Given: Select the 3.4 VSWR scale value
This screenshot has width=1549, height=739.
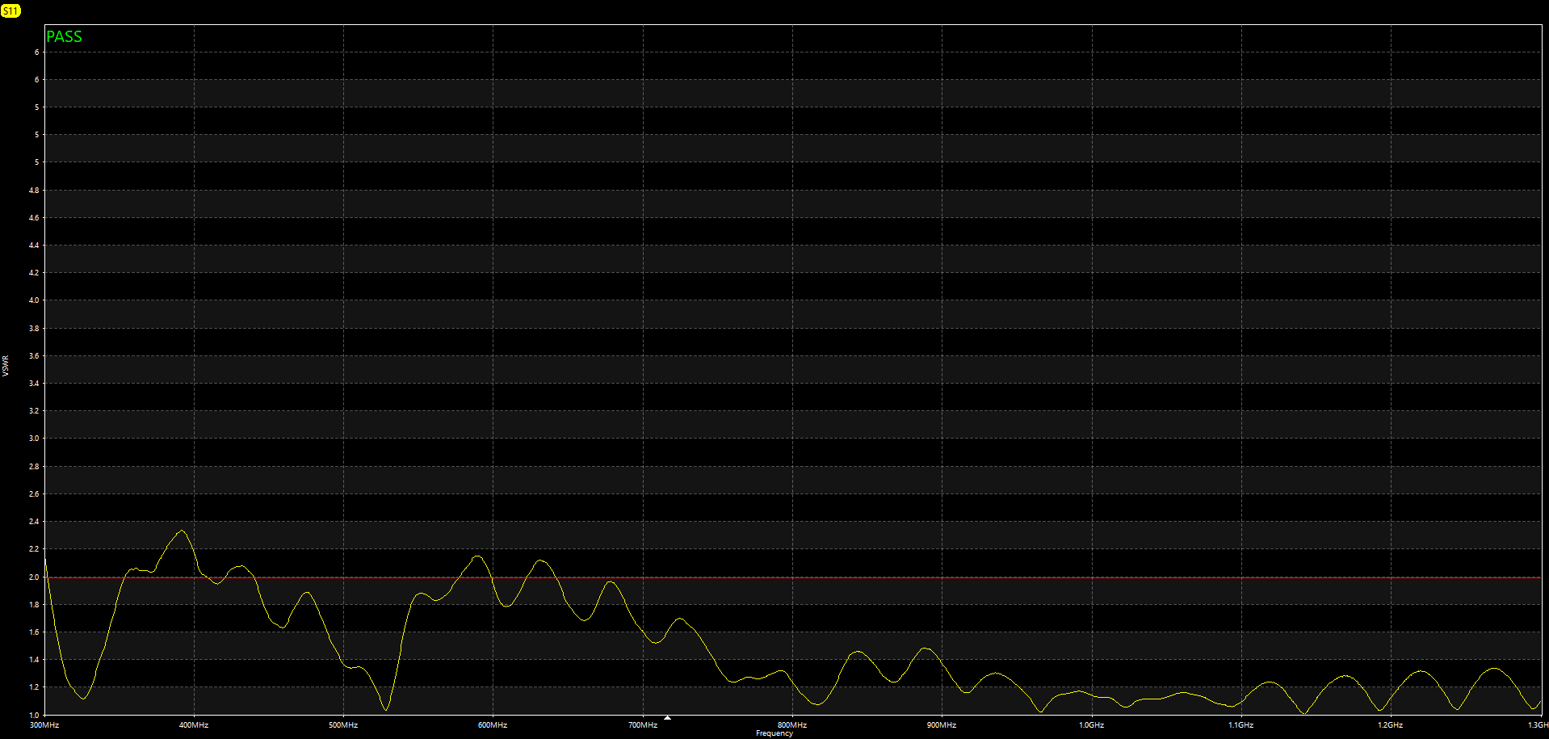Looking at the screenshot, I should click(x=34, y=384).
